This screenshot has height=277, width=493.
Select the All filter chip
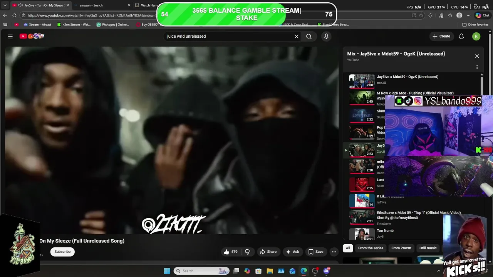pos(348,248)
